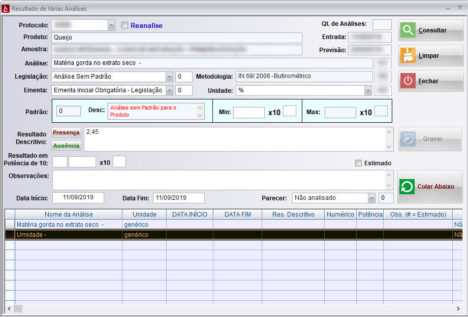The width and height of the screenshot is (468, 317).
Task: Select the Umidade row
Action: [x=234, y=235]
